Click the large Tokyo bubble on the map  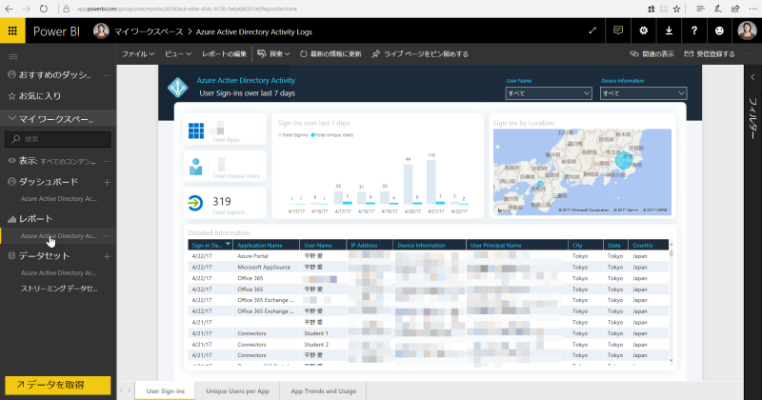click(624, 160)
